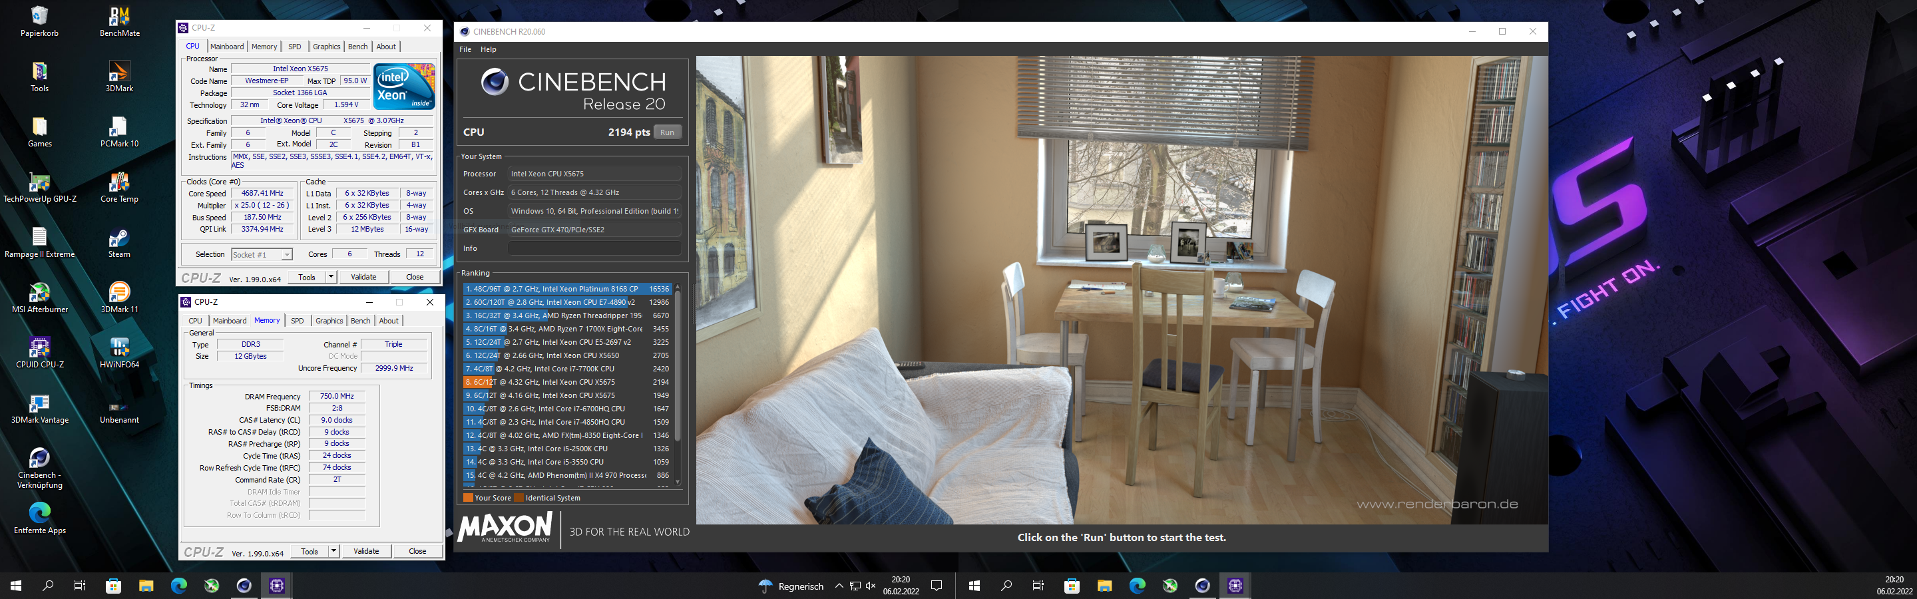Select ranking row 7 Intel Core i7-7700K

click(x=567, y=369)
